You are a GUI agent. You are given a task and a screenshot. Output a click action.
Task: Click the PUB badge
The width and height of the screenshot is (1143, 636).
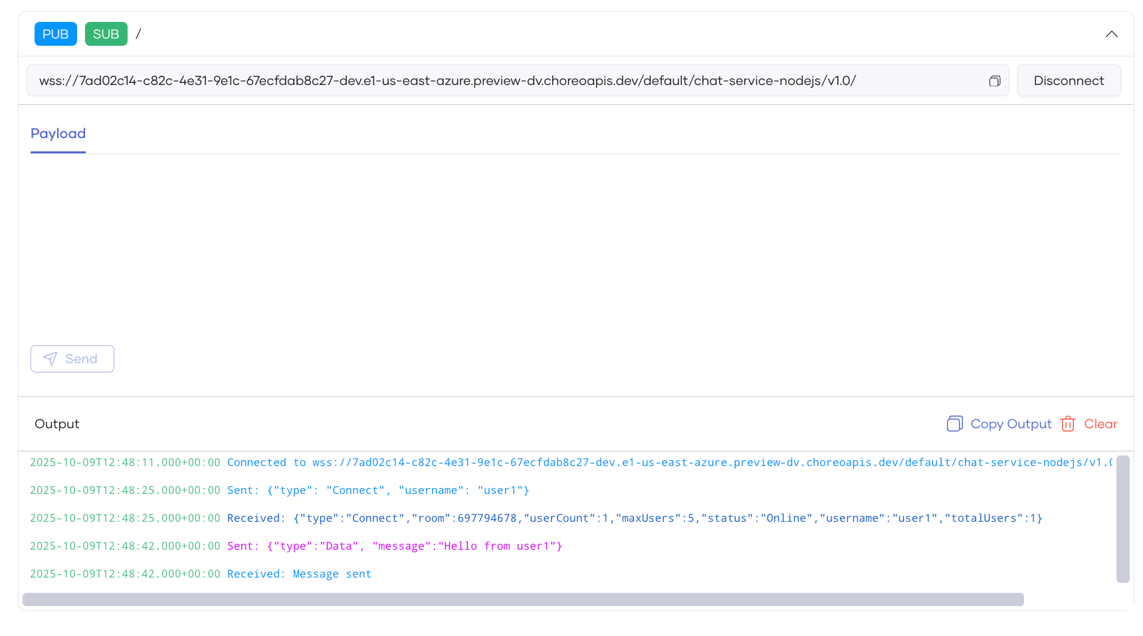[55, 34]
